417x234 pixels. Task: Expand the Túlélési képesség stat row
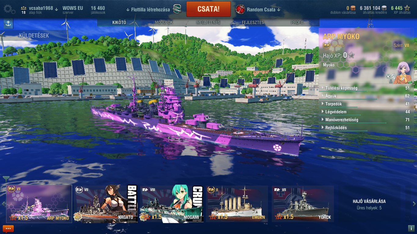coord(366,88)
